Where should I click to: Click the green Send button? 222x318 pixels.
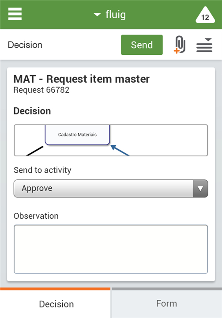coord(142,45)
